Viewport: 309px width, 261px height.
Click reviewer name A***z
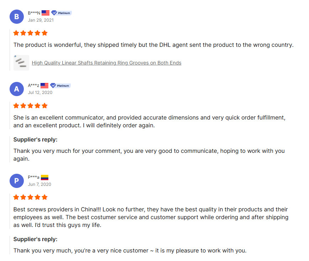33,85
